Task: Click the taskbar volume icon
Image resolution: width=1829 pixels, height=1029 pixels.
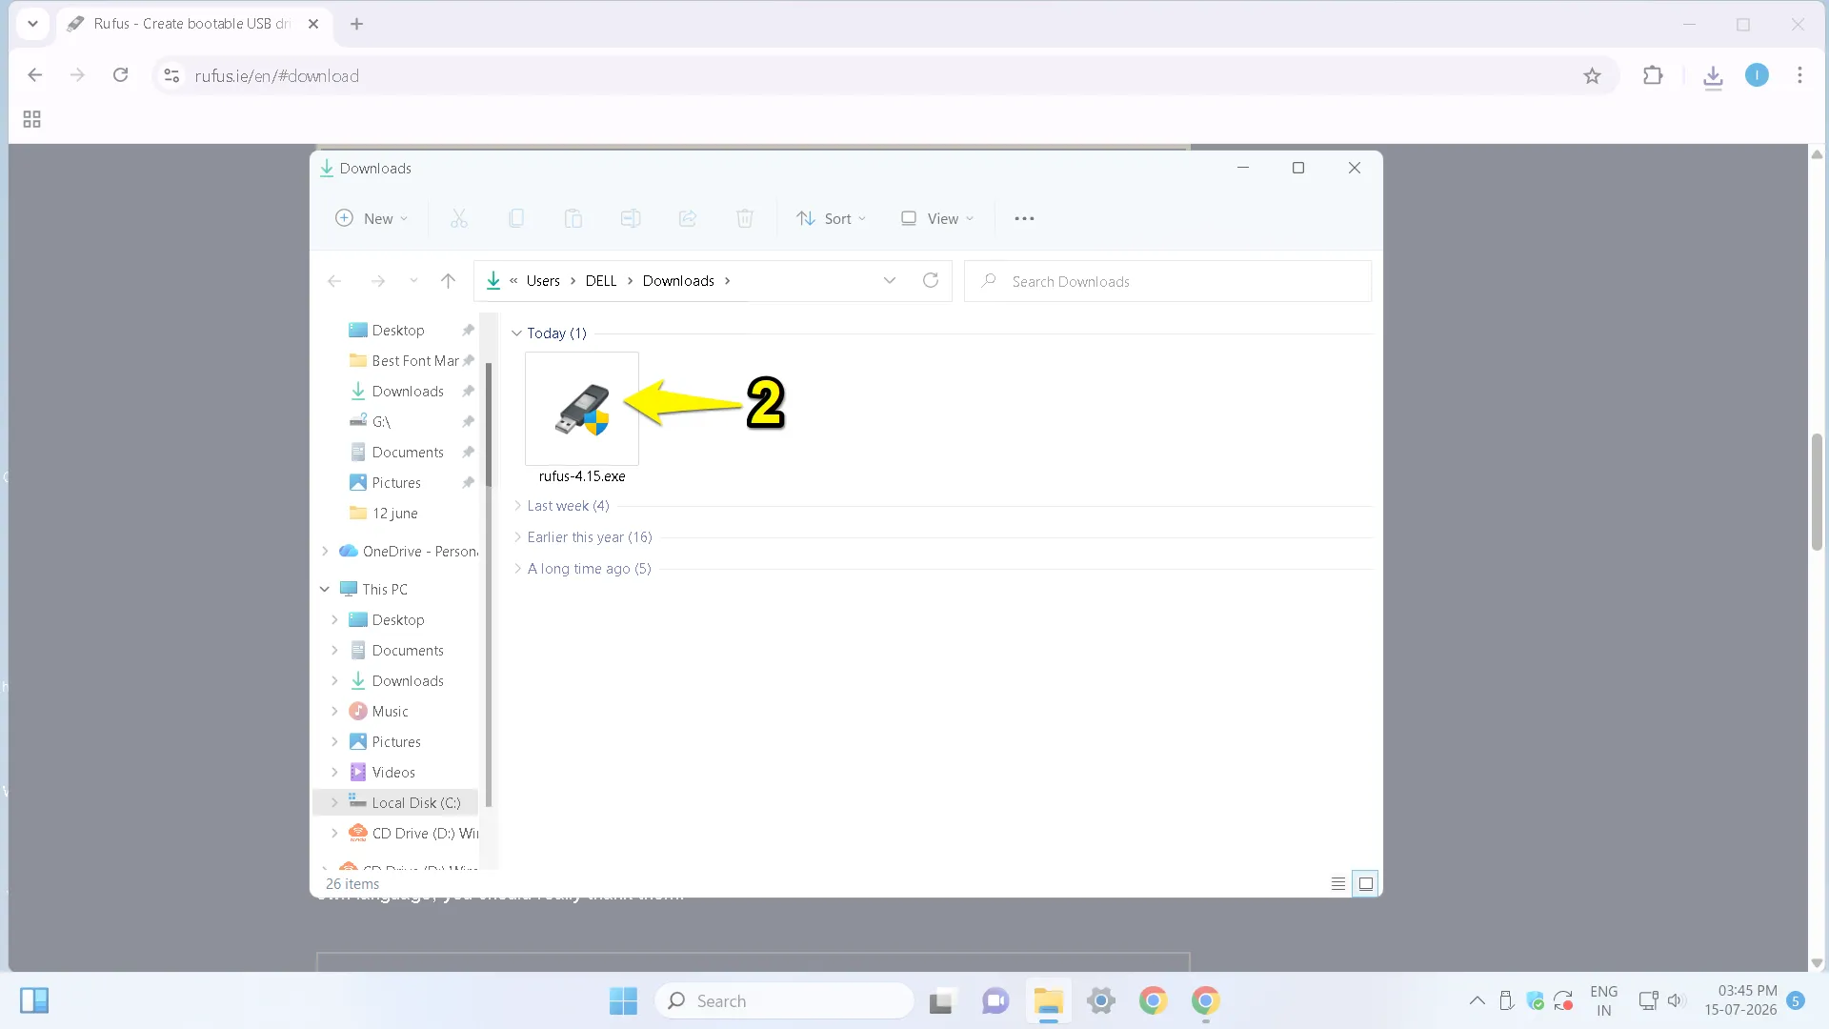Action: 1677,1000
